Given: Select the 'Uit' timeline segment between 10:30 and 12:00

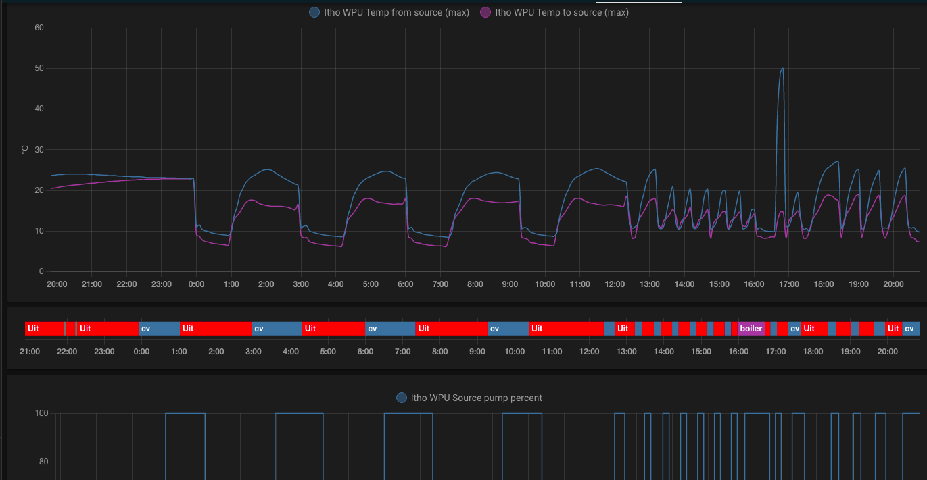Looking at the screenshot, I should (566, 329).
